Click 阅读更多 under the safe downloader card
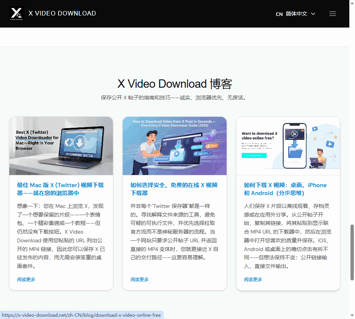 pos(139,279)
